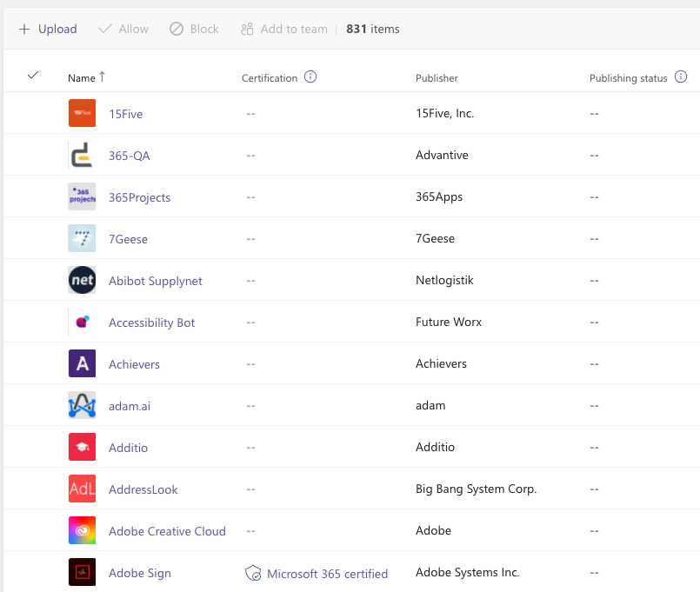Select the row checkbox for adam.ai
Image resolution: width=700 pixels, height=592 pixels.
(x=33, y=405)
